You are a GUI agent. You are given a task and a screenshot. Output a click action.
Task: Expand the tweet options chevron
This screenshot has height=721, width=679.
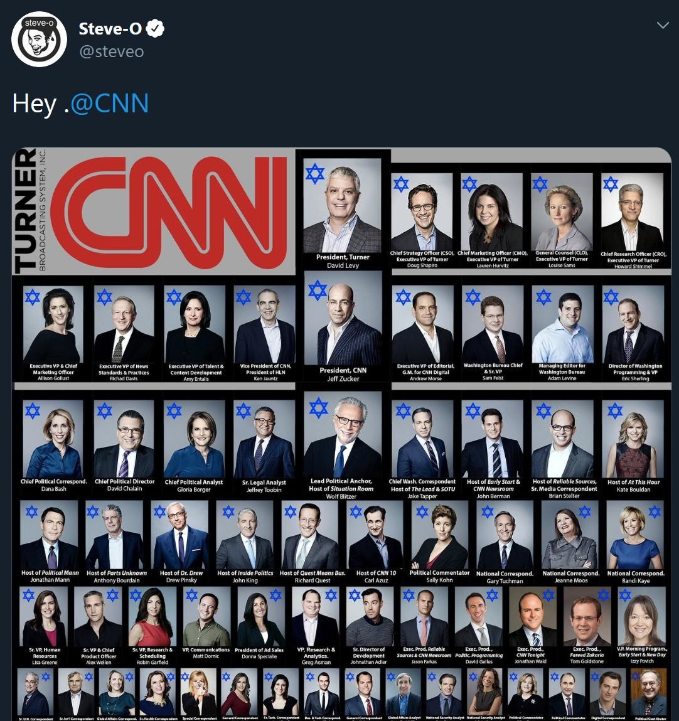point(663,25)
